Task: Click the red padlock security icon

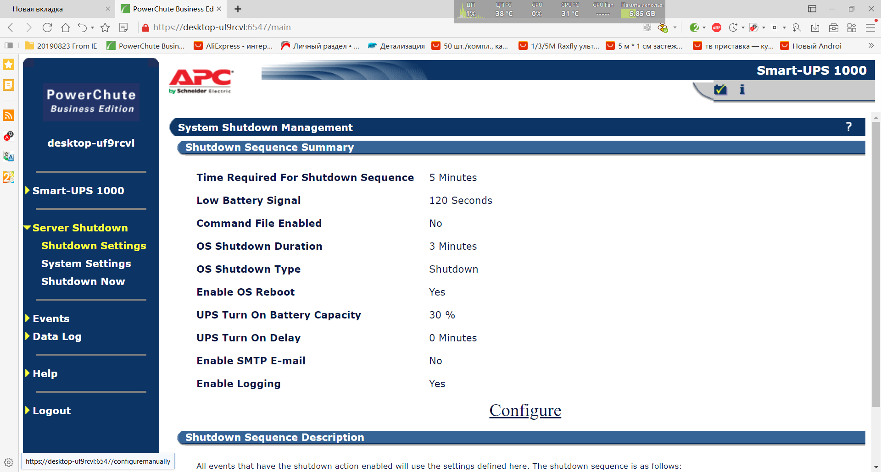Action: [x=146, y=27]
